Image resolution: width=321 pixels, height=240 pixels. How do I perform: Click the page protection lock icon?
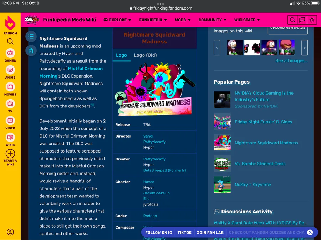31,50
